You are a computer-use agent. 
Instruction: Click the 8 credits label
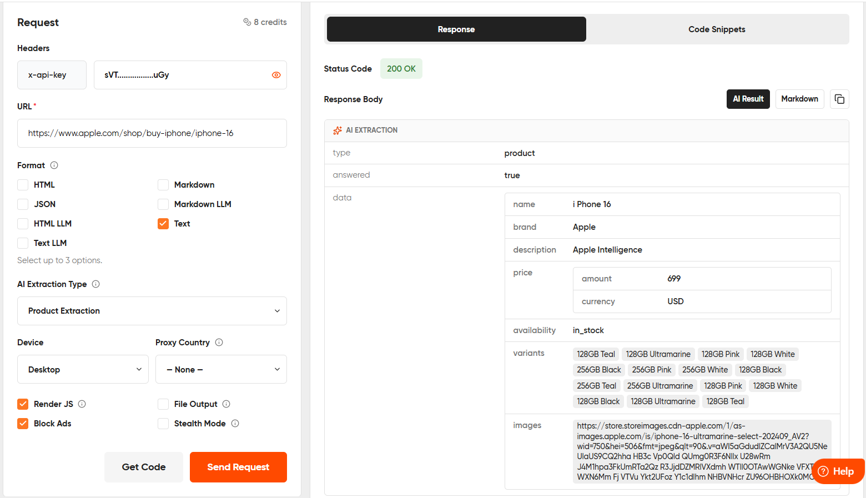point(270,22)
